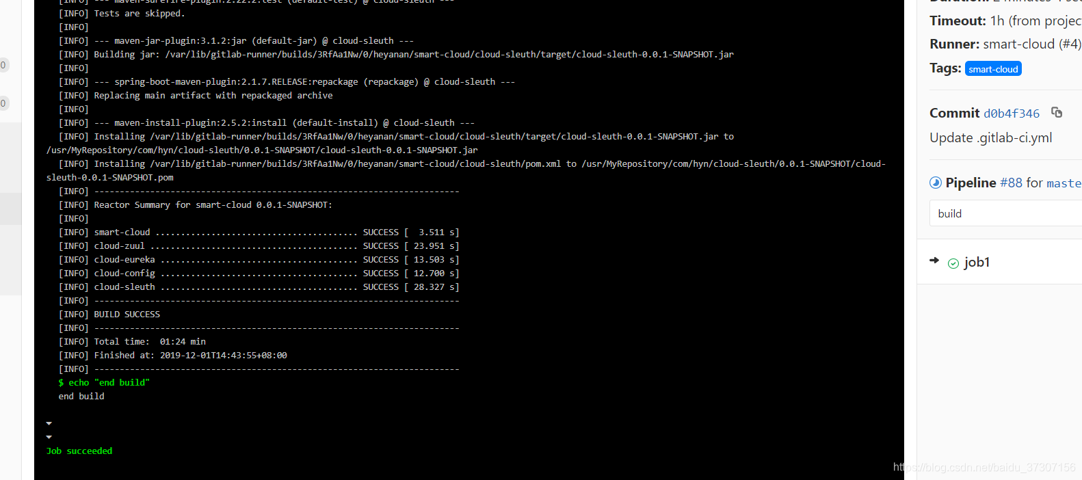The height and width of the screenshot is (480, 1082).
Task: Click the arrow icon beside job1
Action: [934, 260]
